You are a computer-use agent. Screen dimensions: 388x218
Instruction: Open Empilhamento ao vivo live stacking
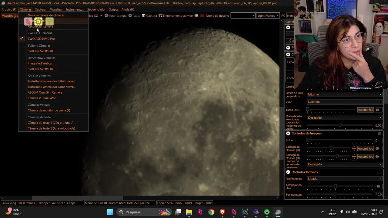coord(176,15)
